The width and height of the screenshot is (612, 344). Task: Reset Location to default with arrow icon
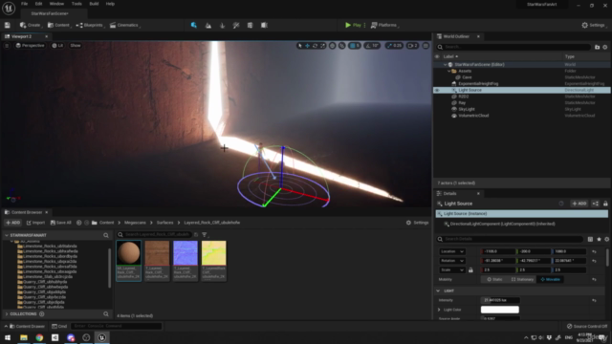(x=594, y=251)
